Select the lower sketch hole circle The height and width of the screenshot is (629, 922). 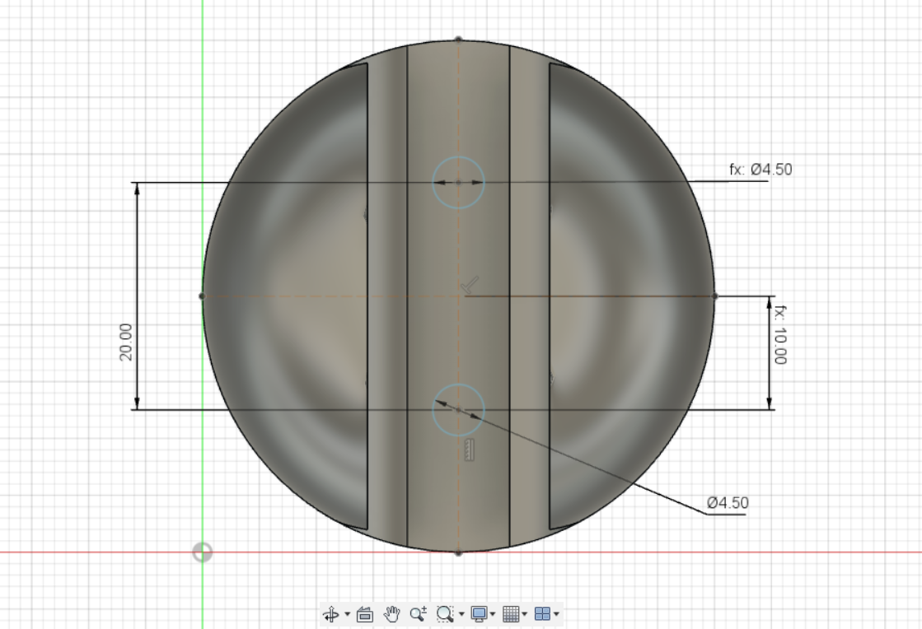coord(459,410)
